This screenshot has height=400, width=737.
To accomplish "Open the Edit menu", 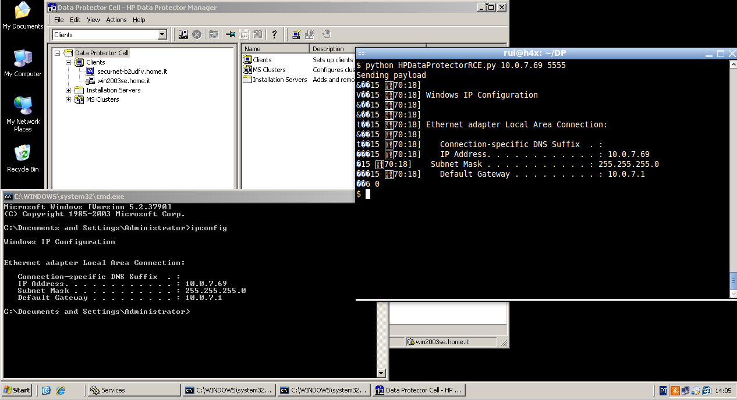I will pos(75,20).
